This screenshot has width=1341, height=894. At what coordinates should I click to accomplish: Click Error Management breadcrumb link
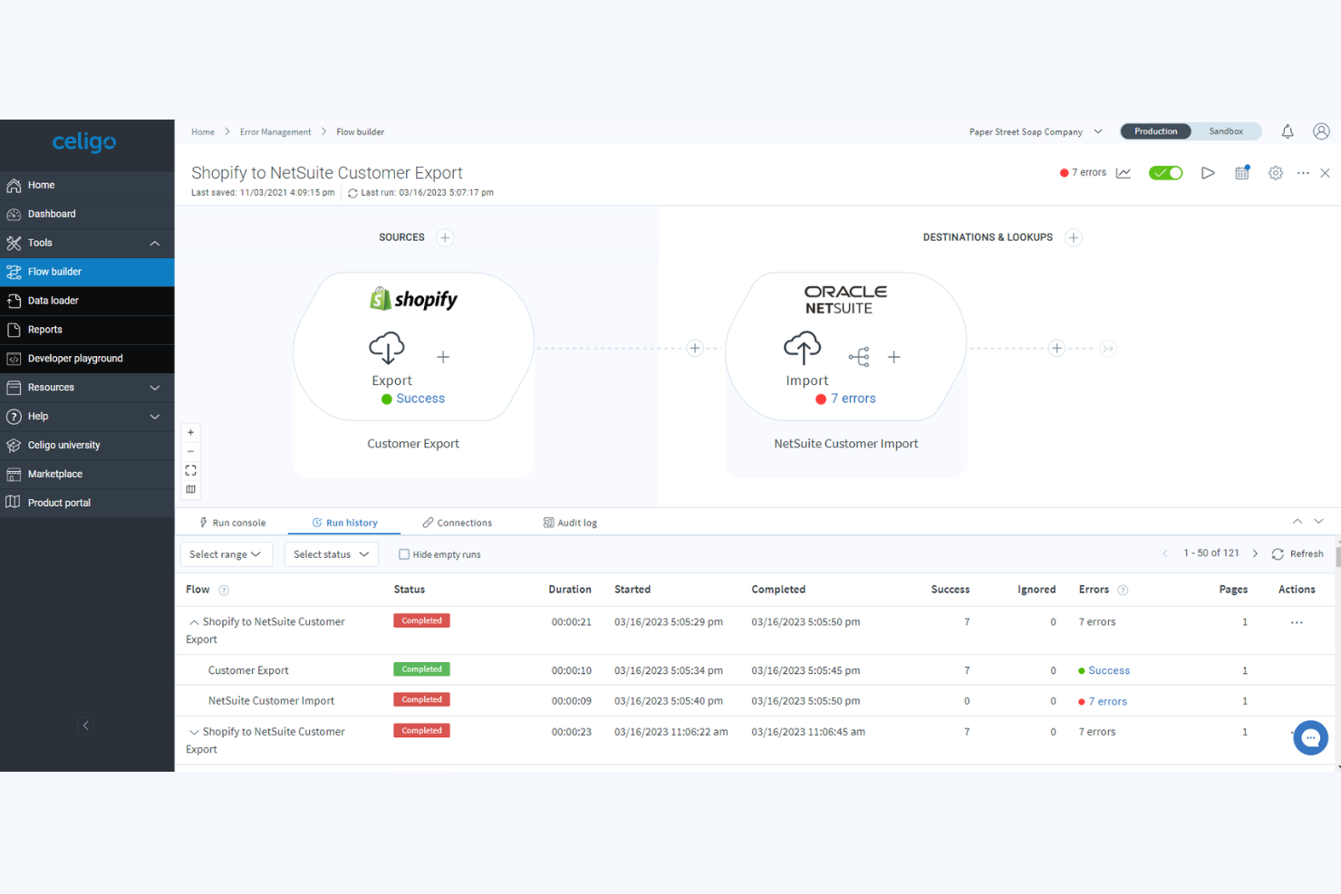coord(275,132)
